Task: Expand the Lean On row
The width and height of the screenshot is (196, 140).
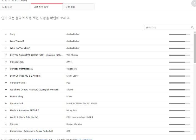Action: [6, 76]
